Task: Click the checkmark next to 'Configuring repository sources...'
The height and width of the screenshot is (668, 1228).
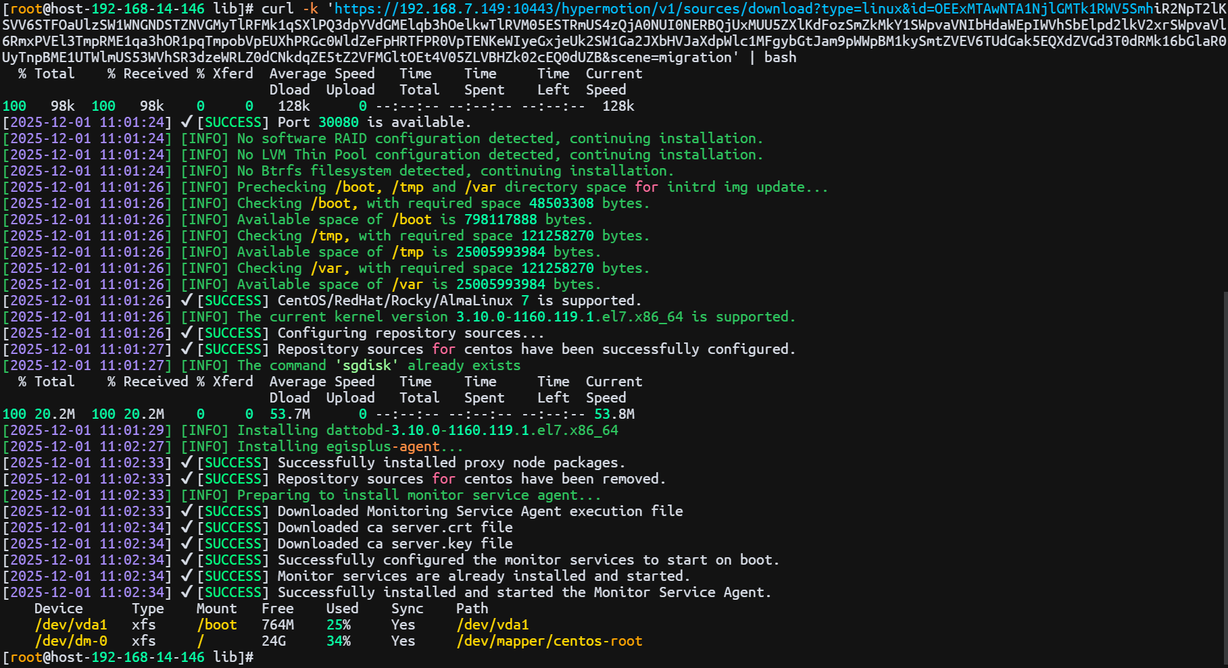Action: click(187, 333)
